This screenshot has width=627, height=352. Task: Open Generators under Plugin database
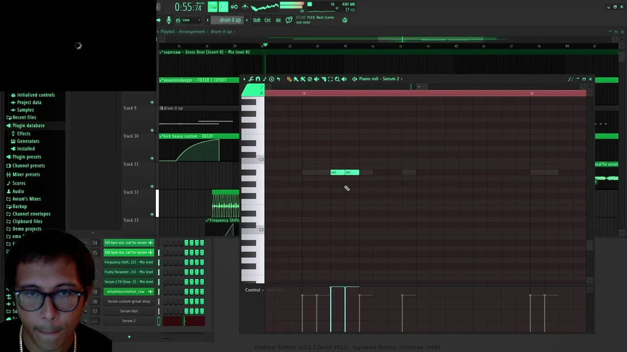(28, 141)
